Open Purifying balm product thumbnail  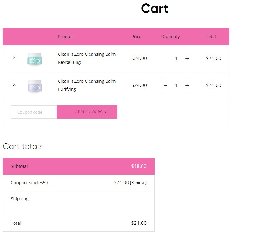(x=35, y=86)
